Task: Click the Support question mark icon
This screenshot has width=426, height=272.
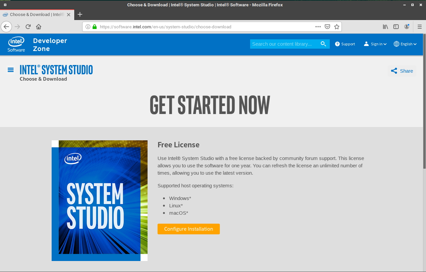Action: tap(337, 44)
